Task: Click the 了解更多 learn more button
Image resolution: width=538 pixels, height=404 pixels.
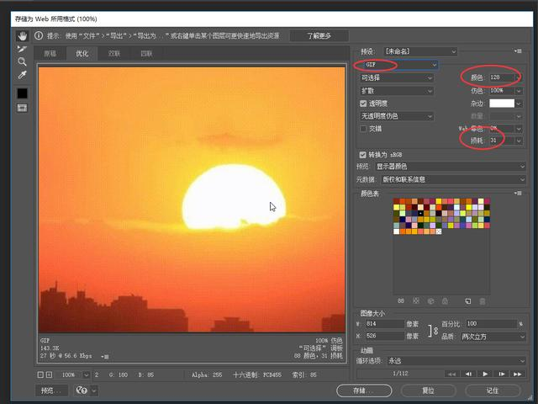Action: (x=319, y=35)
